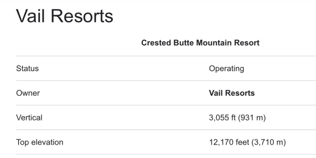Image resolution: width=316 pixels, height=158 pixels.
Task: Select the Operating status value
Action: point(227,69)
